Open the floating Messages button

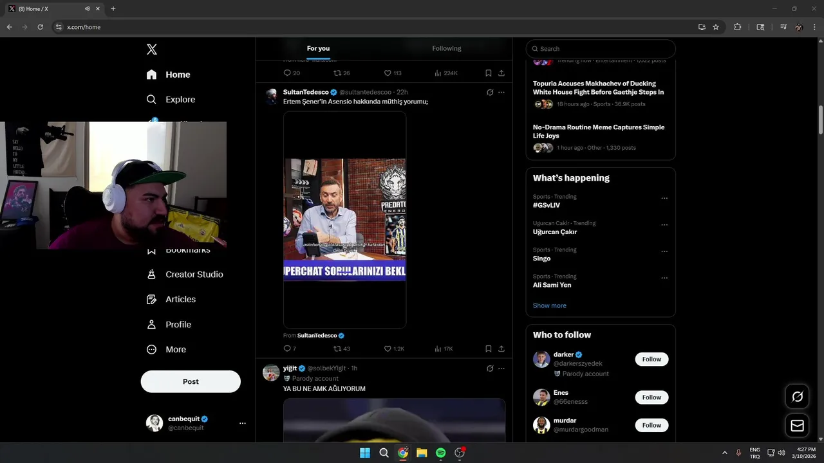(x=797, y=426)
